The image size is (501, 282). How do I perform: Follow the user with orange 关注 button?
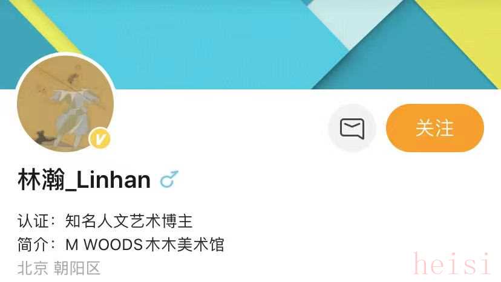coord(435,128)
